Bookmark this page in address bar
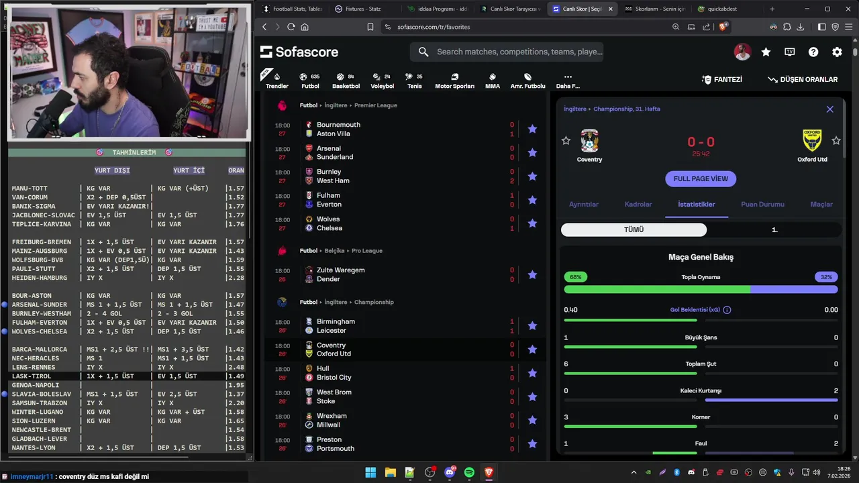This screenshot has height=483, width=859. coord(370,27)
